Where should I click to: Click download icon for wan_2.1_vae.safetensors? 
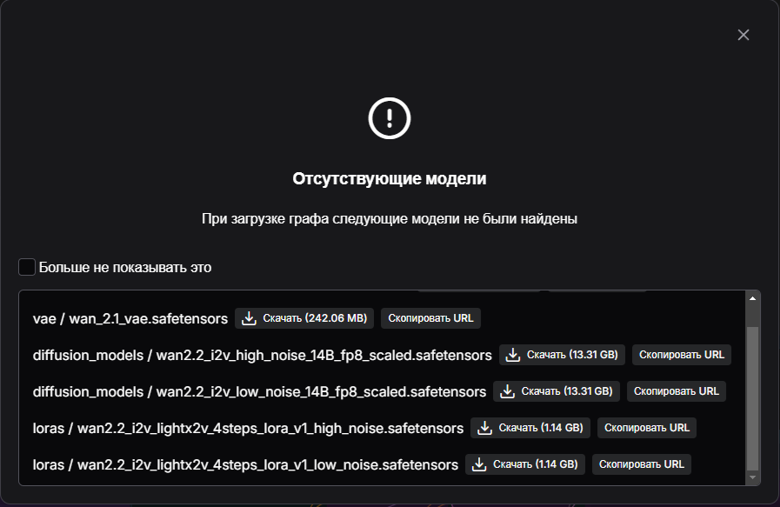pyautogui.click(x=250, y=318)
